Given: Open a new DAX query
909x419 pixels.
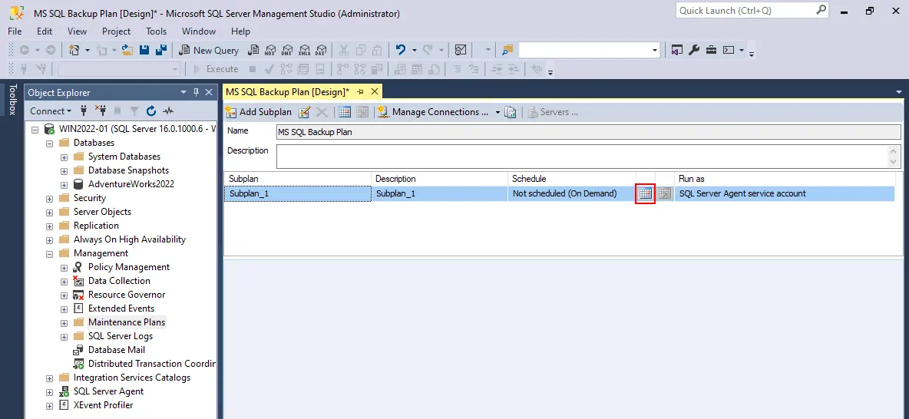Looking at the screenshot, I should (321, 51).
